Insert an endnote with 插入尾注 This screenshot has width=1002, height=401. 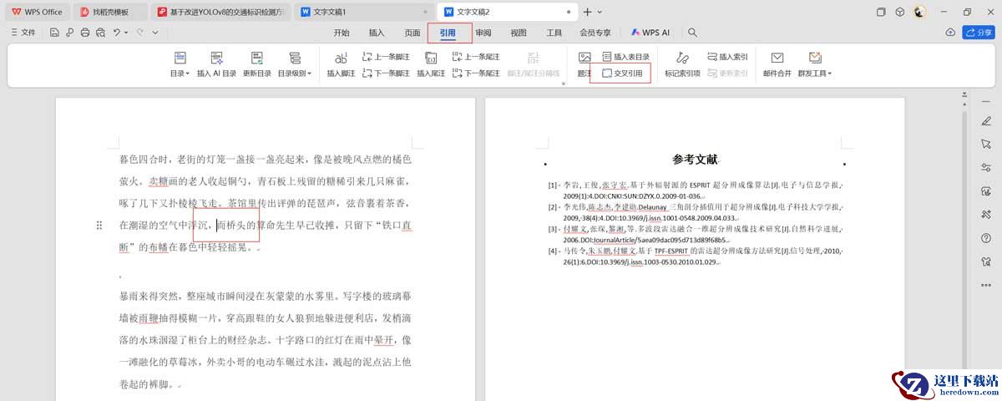[x=431, y=65]
